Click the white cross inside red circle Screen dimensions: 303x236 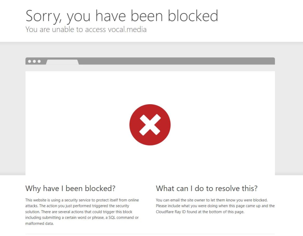click(x=150, y=125)
